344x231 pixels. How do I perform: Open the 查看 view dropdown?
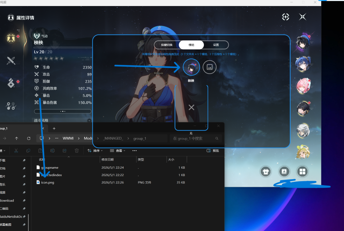click(x=118, y=151)
